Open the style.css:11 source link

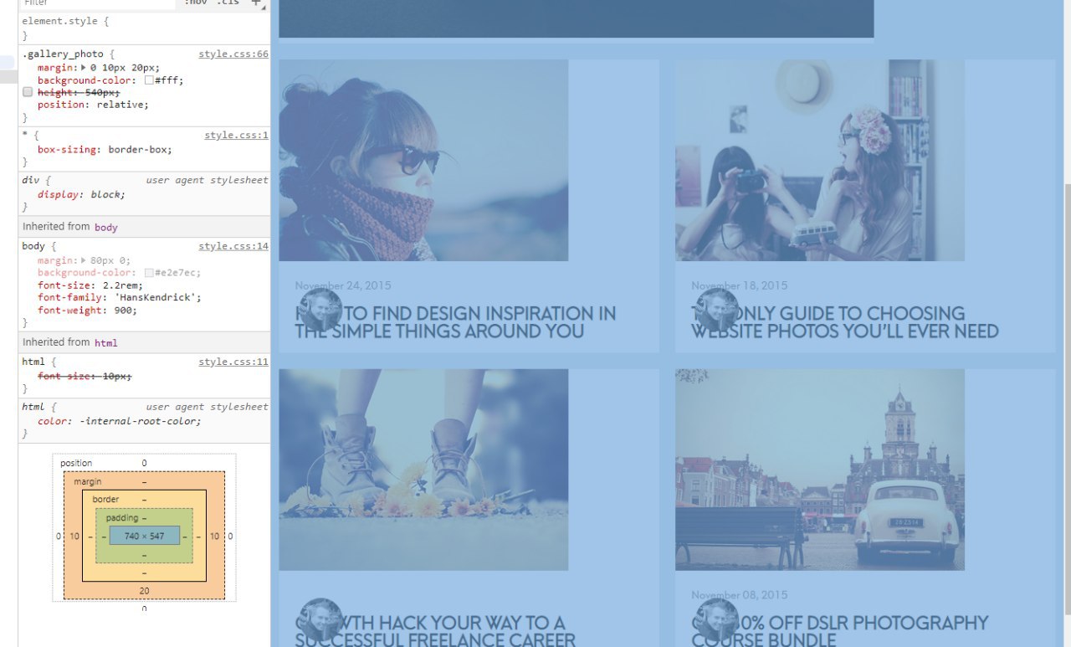233,362
